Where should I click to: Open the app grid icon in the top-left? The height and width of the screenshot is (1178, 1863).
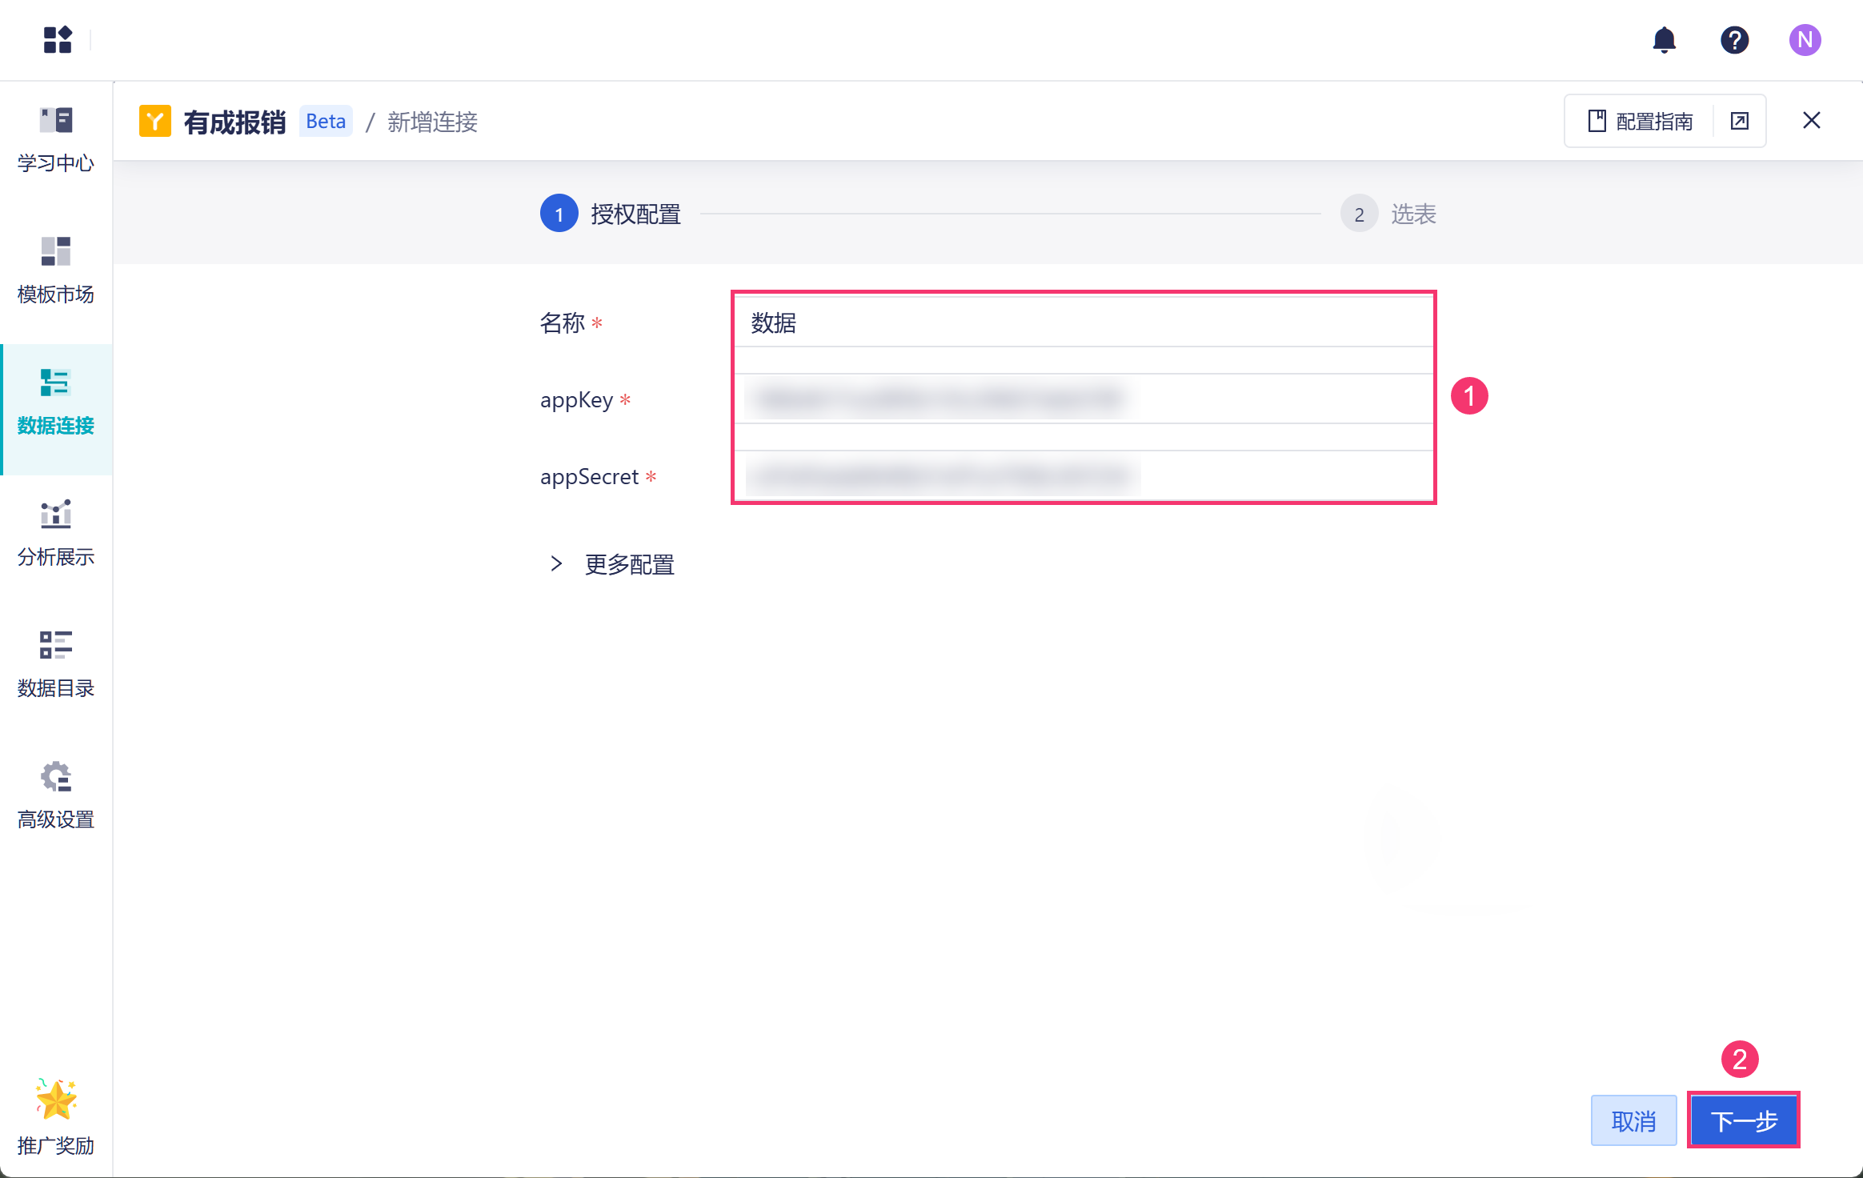58,39
